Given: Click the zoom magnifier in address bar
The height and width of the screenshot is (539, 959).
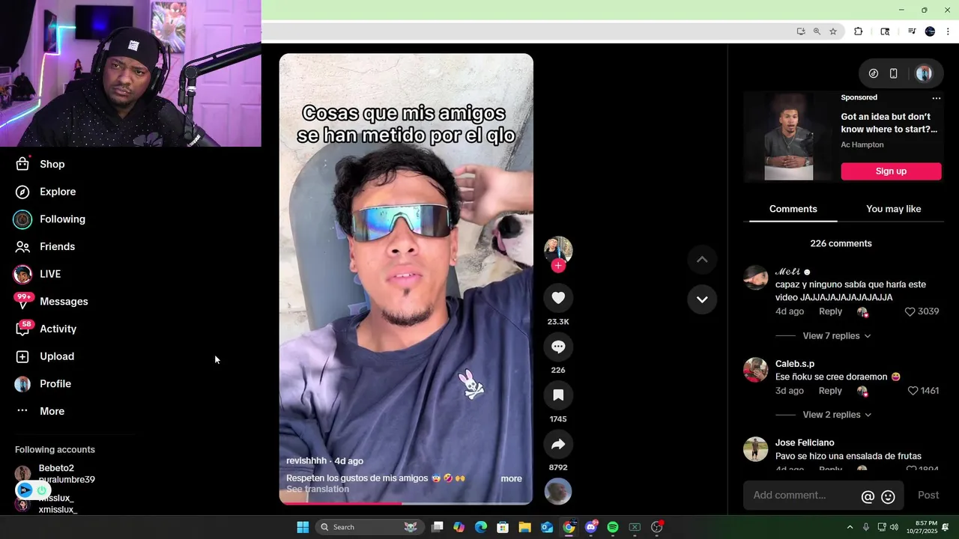Looking at the screenshot, I should point(817,31).
